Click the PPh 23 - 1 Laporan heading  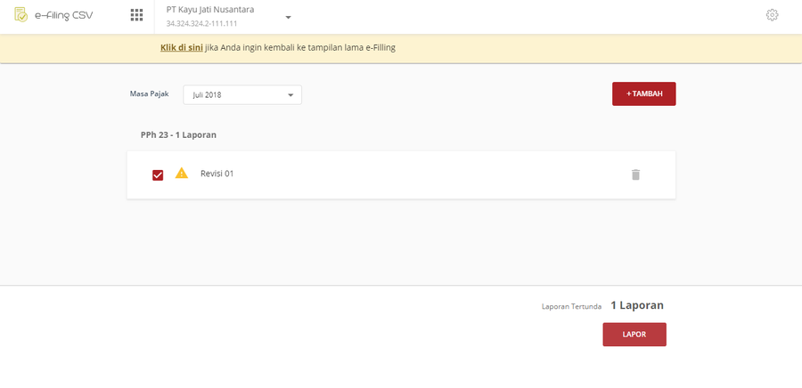click(178, 135)
